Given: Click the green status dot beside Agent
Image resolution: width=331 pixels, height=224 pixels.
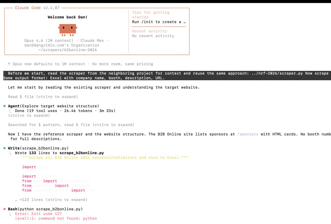Looking at the screenshot, I should pyautogui.click(x=5, y=106).
